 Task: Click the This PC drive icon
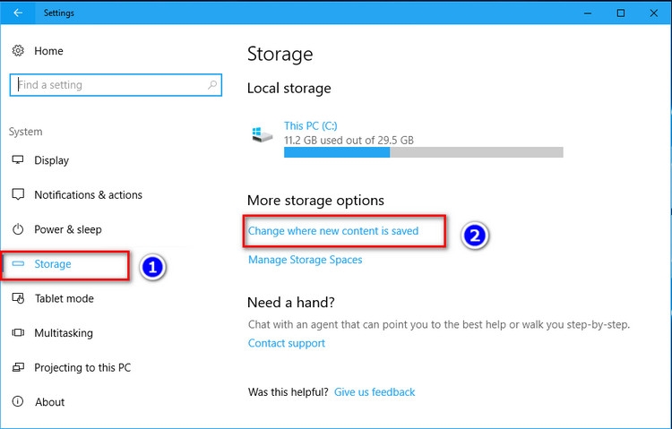point(262,134)
